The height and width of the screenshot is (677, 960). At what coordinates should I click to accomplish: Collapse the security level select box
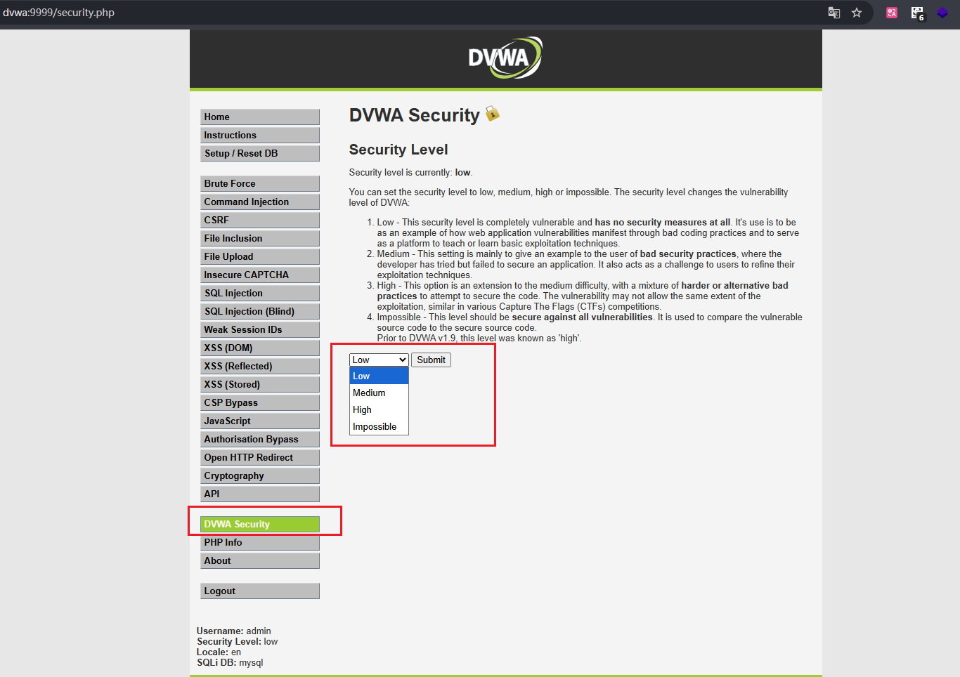pyautogui.click(x=379, y=360)
